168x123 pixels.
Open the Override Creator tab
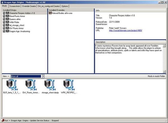click(x=29, y=6)
